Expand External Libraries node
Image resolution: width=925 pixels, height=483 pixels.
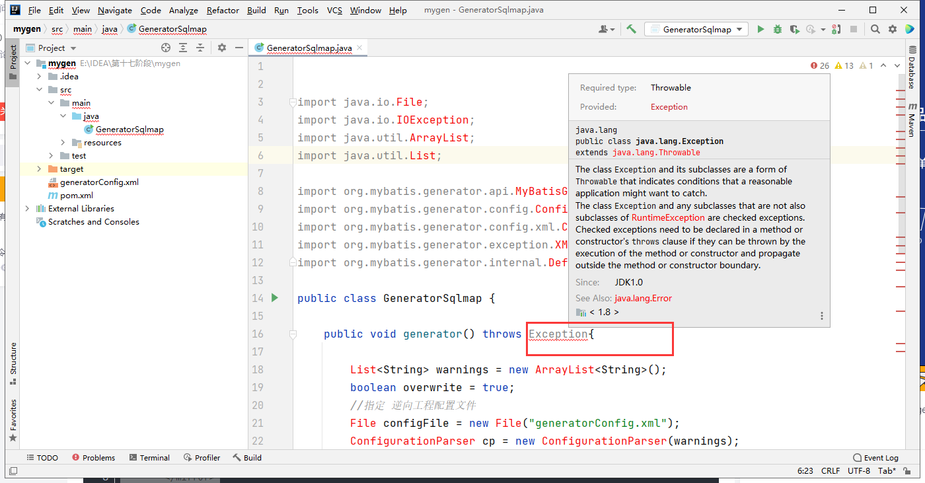tap(28, 209)
